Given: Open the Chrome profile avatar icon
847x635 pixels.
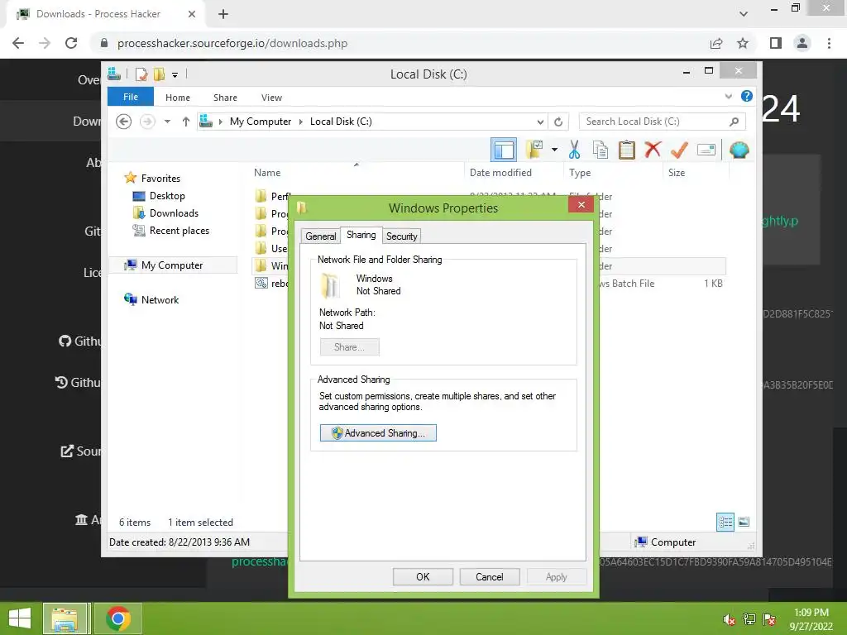Looking at the screenshot, I should tap(802, 43).
